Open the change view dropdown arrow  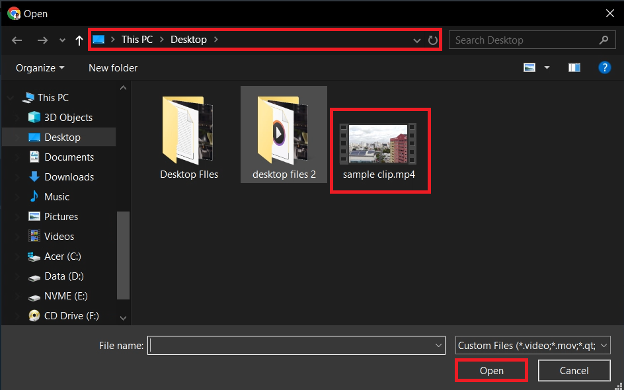546,67
